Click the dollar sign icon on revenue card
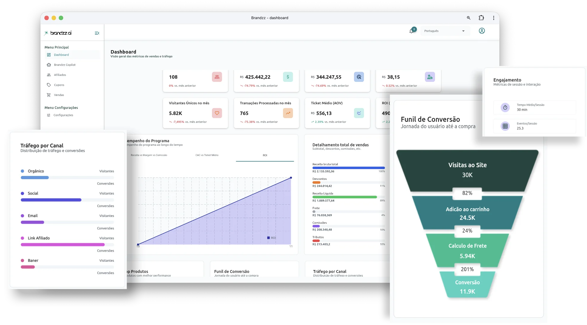 (288, 77)
